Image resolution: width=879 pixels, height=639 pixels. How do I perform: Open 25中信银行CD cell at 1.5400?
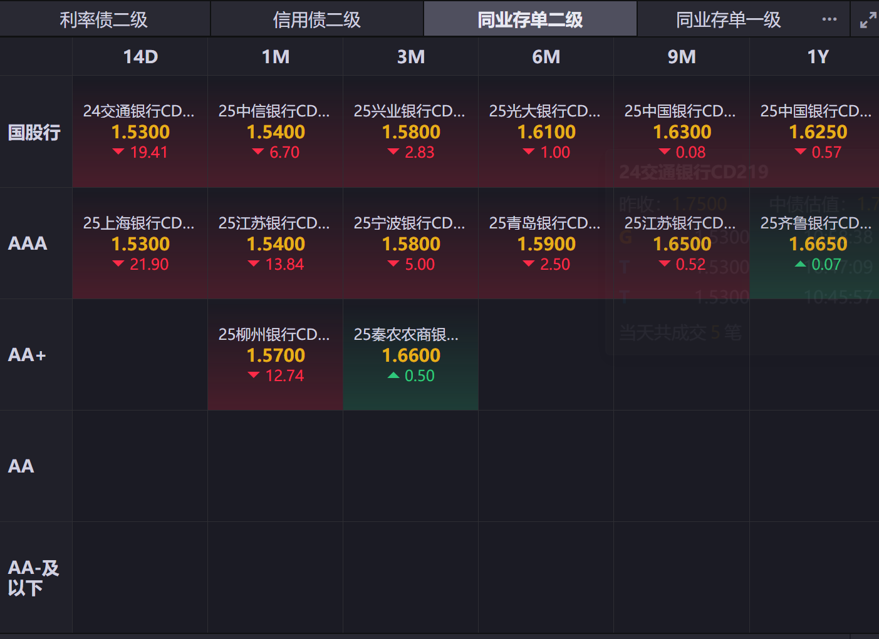tap(276, 132)
